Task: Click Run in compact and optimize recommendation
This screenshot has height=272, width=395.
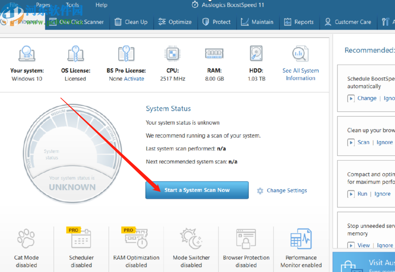Action: pyautogui.click(x=362, y=194)
